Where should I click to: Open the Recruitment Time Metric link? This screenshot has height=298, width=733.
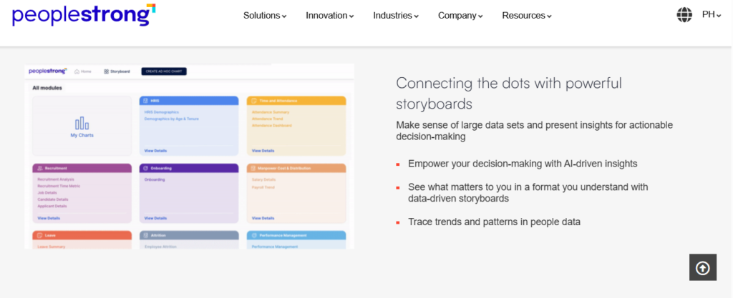59,186
